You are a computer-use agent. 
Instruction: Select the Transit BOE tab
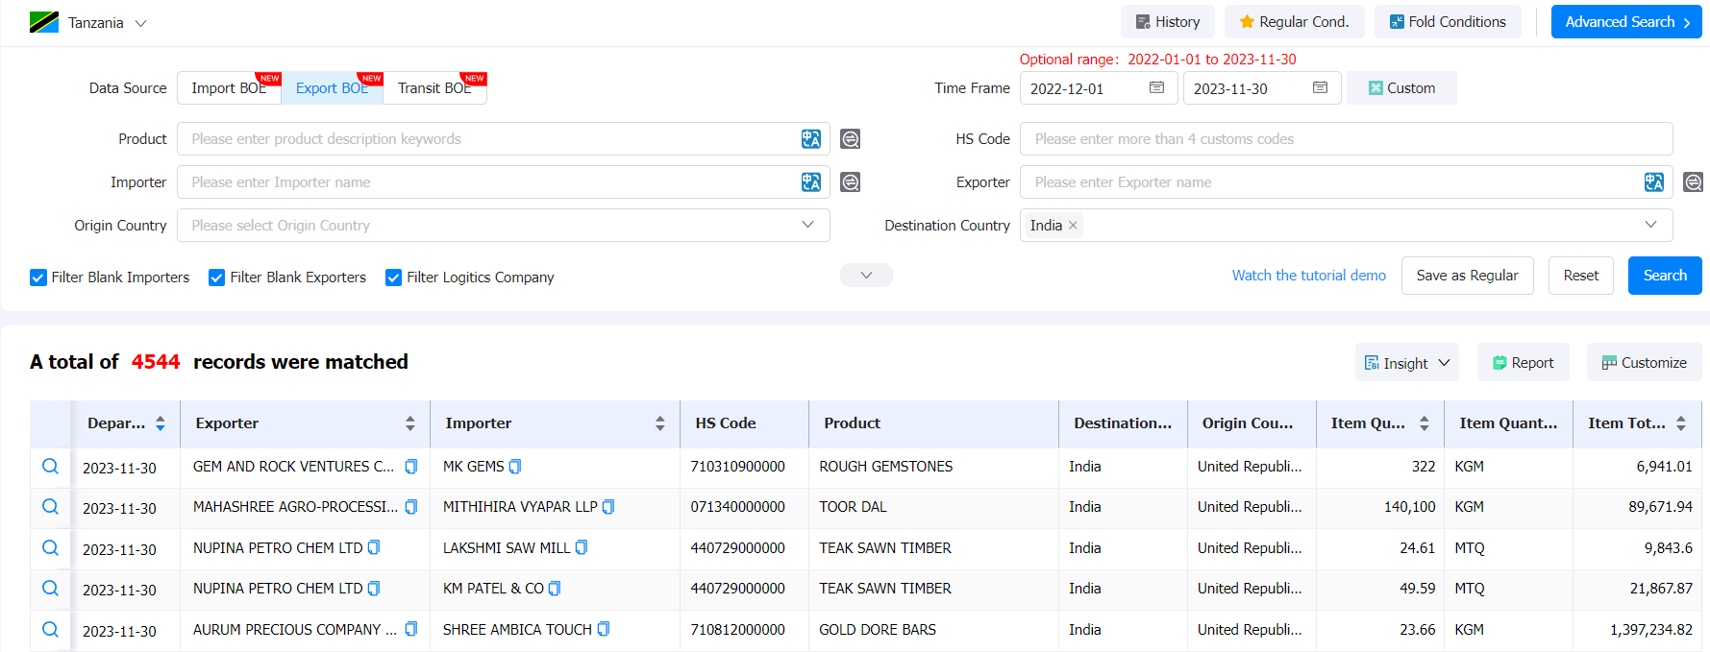(434, 88)
